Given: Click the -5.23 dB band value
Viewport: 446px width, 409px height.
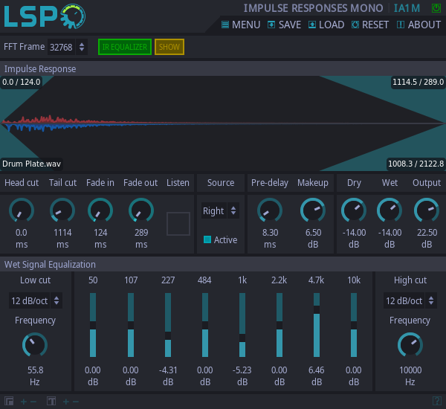Looking at the screenshot, I should pyautogui.click(x=242, y=370).
